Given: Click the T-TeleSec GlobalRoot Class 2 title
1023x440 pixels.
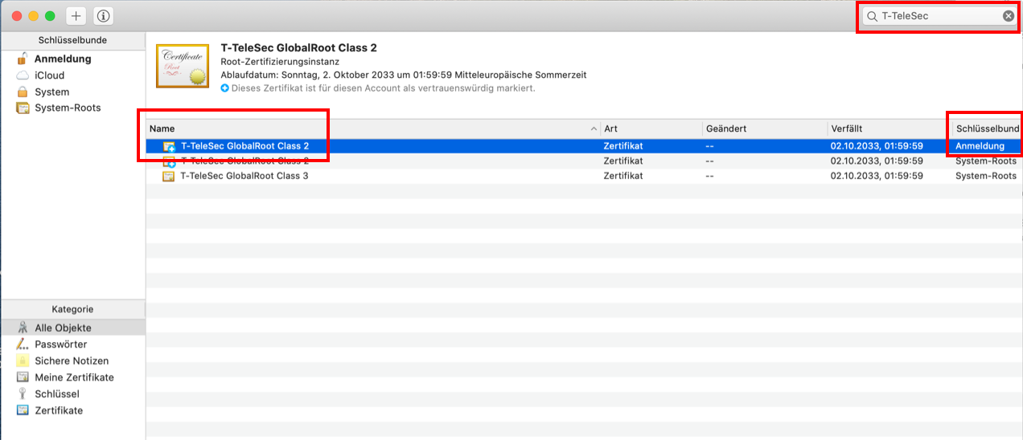Looking at the screenshot, I should tap(298, 48).
